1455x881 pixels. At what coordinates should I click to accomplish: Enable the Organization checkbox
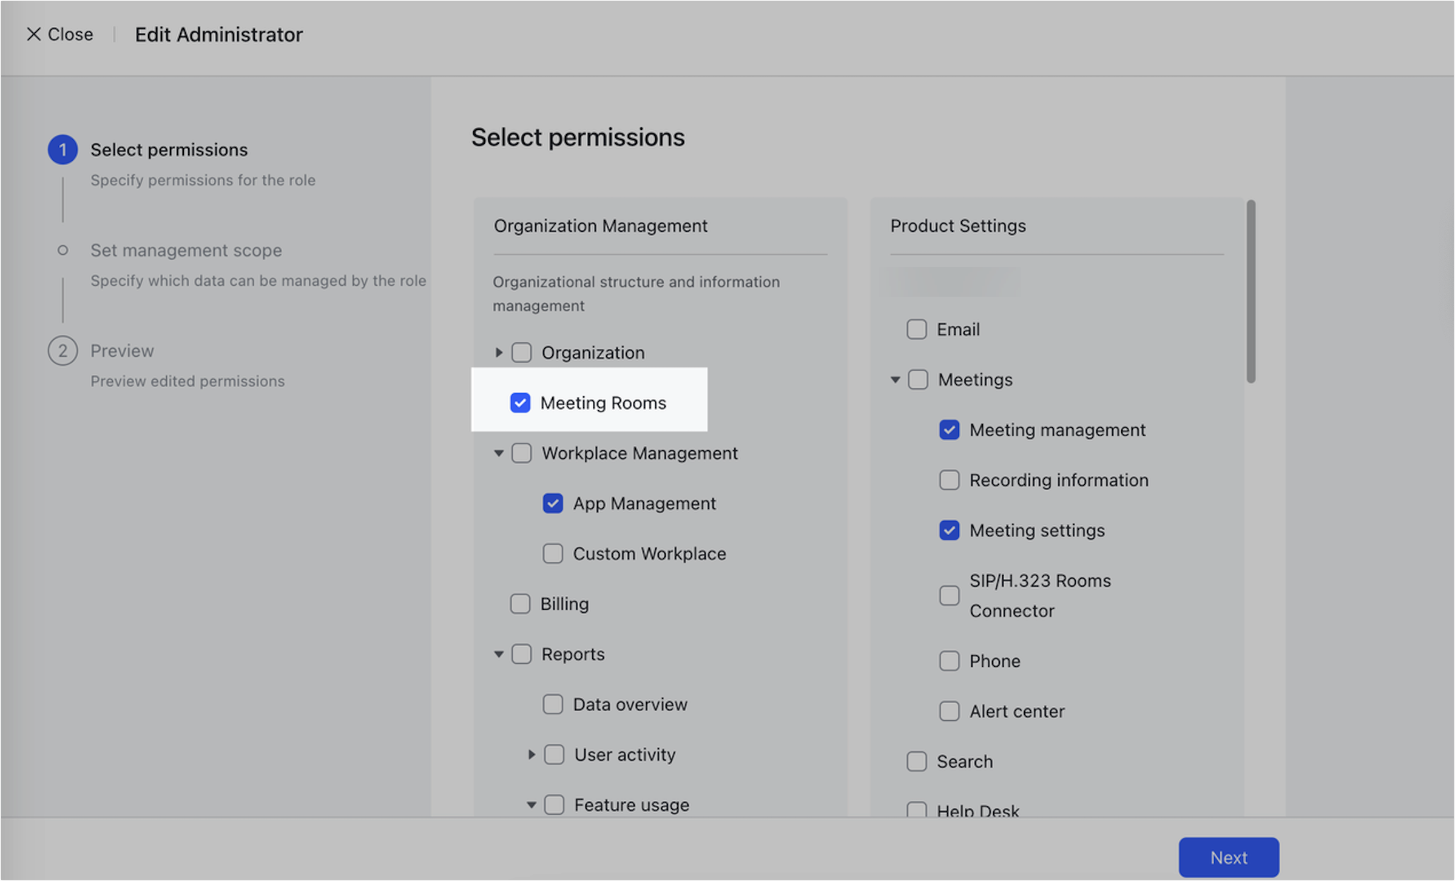521,352
